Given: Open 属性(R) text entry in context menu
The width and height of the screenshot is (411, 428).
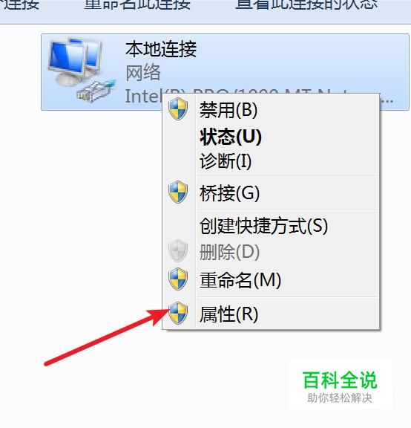Looking at the screenshot, I should point(228,314).
